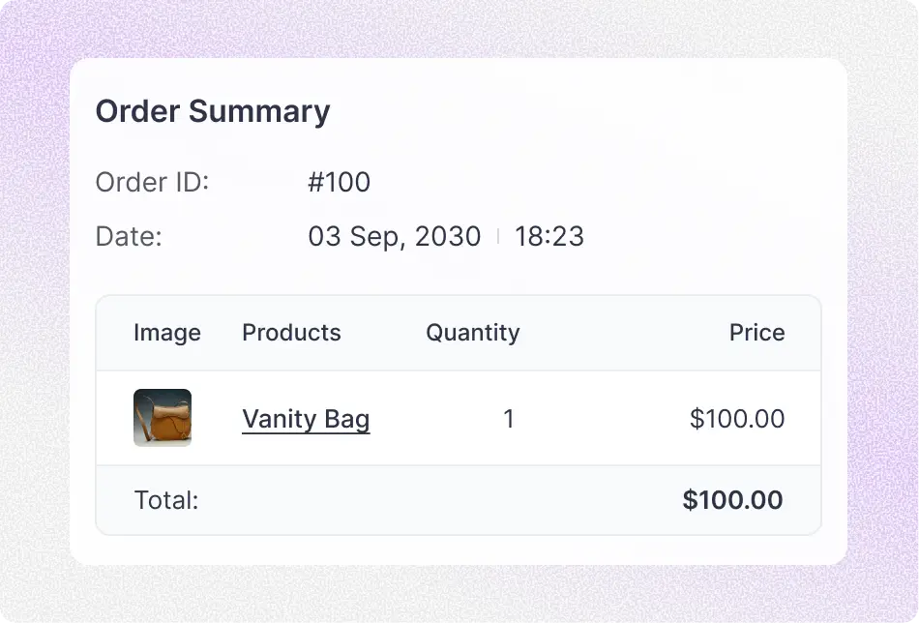Image resolution: width=919 pixels, height=623 pixels.
Task: Click the vertical divider between date and time
Action: click(498, 236)
